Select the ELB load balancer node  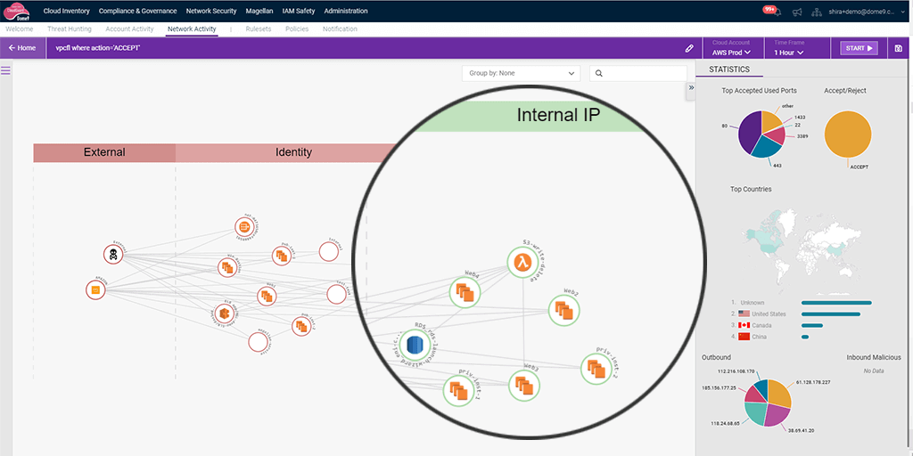point(223,314)
